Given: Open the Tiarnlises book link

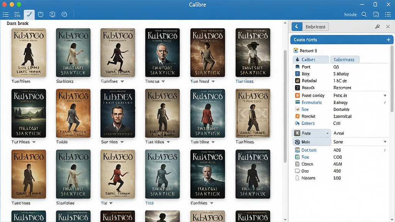Looking at the screenshot, I should (x=244, y=82).
